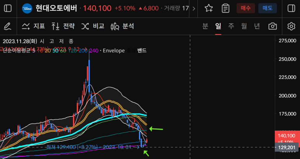Screen dimensions: 300x159
Task: Select the 일 daily chart tab
Action: tap(218, 26)
